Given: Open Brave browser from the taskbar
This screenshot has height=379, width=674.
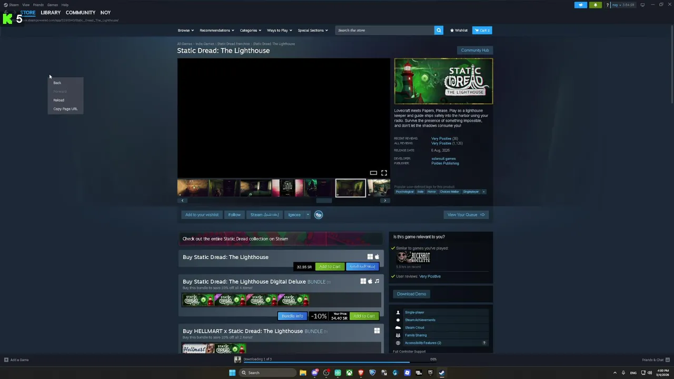Looking at the screenshot, I should 361,373.
